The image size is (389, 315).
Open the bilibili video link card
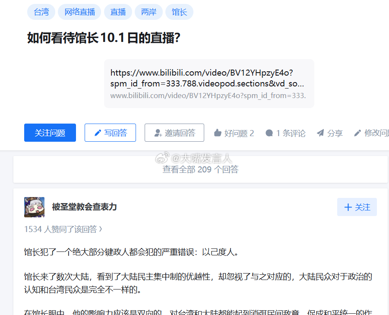click(x=209, y=84)
